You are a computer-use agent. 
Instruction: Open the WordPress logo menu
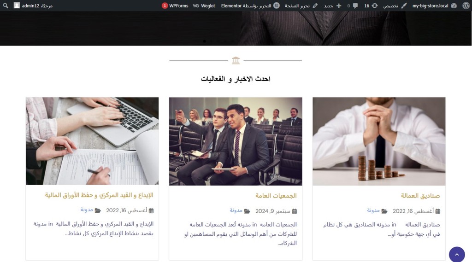(466, 6)
